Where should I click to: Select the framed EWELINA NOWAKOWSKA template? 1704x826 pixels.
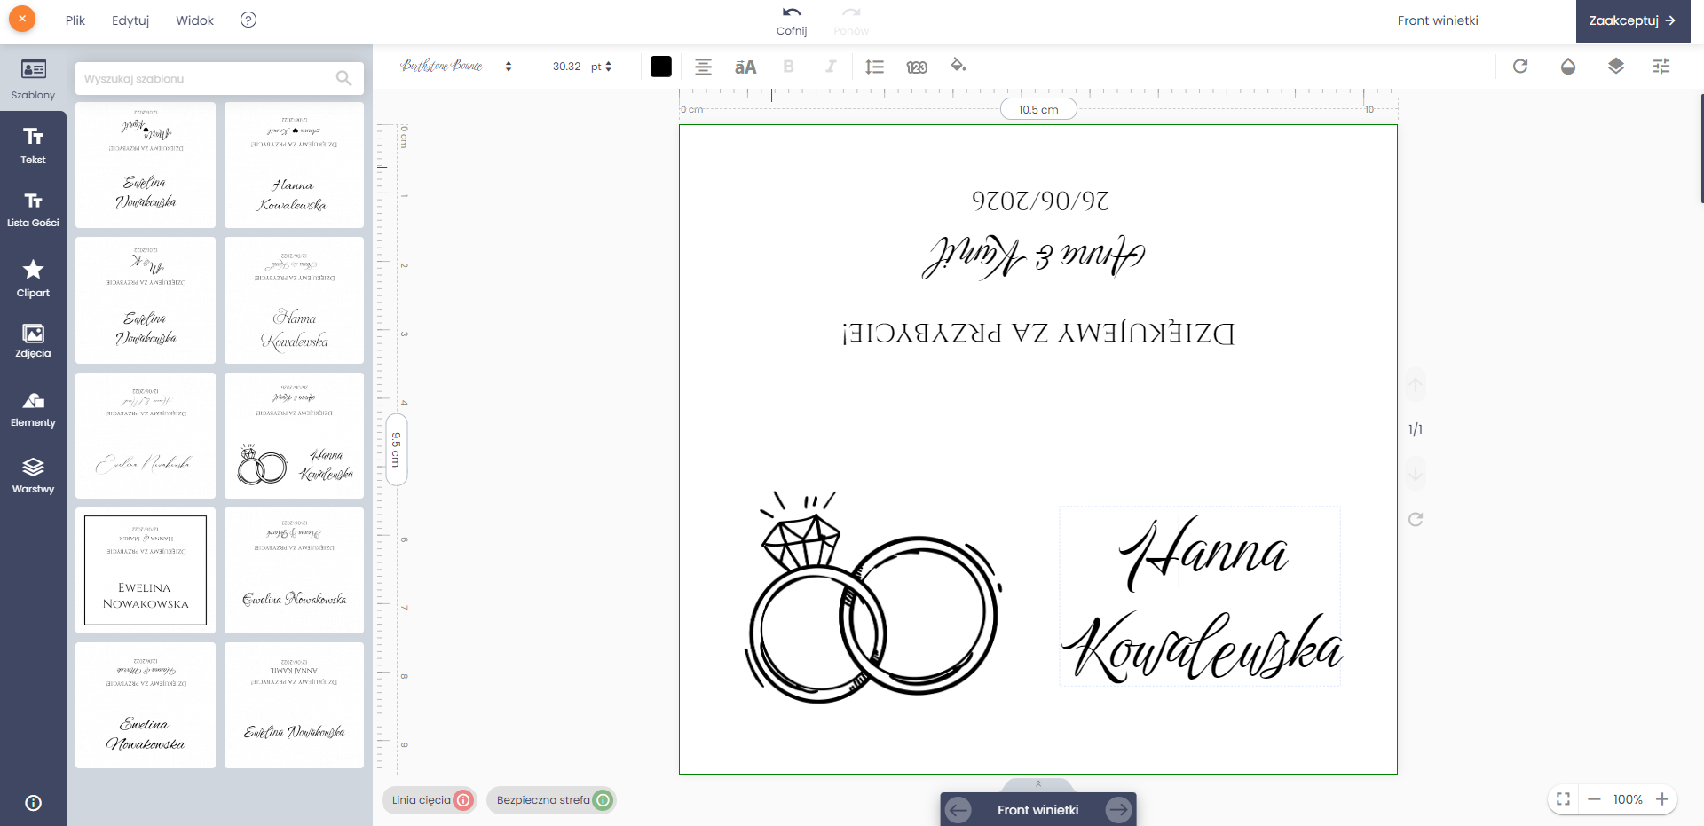(146, 570)
